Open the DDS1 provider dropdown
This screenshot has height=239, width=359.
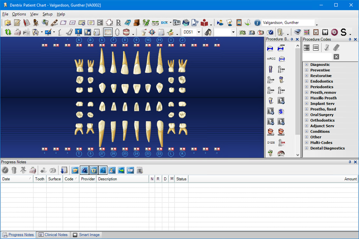[x=198, y=32]
